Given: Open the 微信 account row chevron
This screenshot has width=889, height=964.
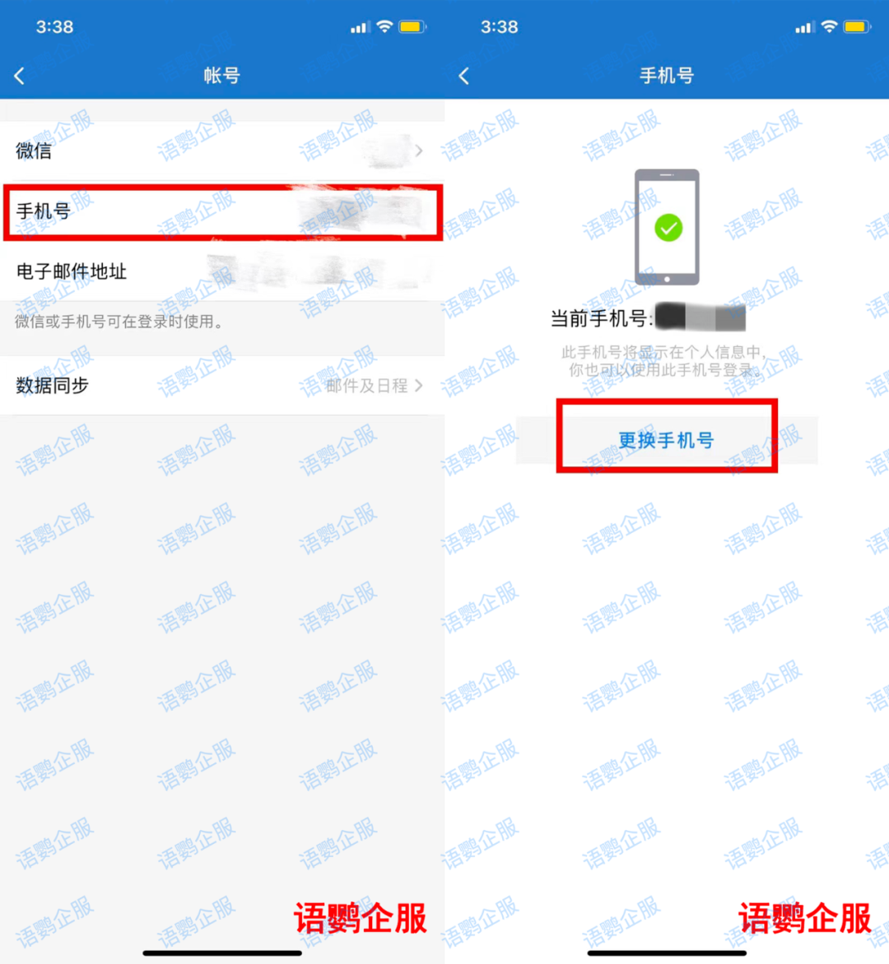Looking at the screenshot, I should (x=419, y=151).
